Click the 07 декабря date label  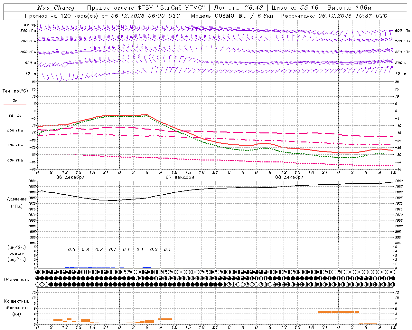coord(180,177)
